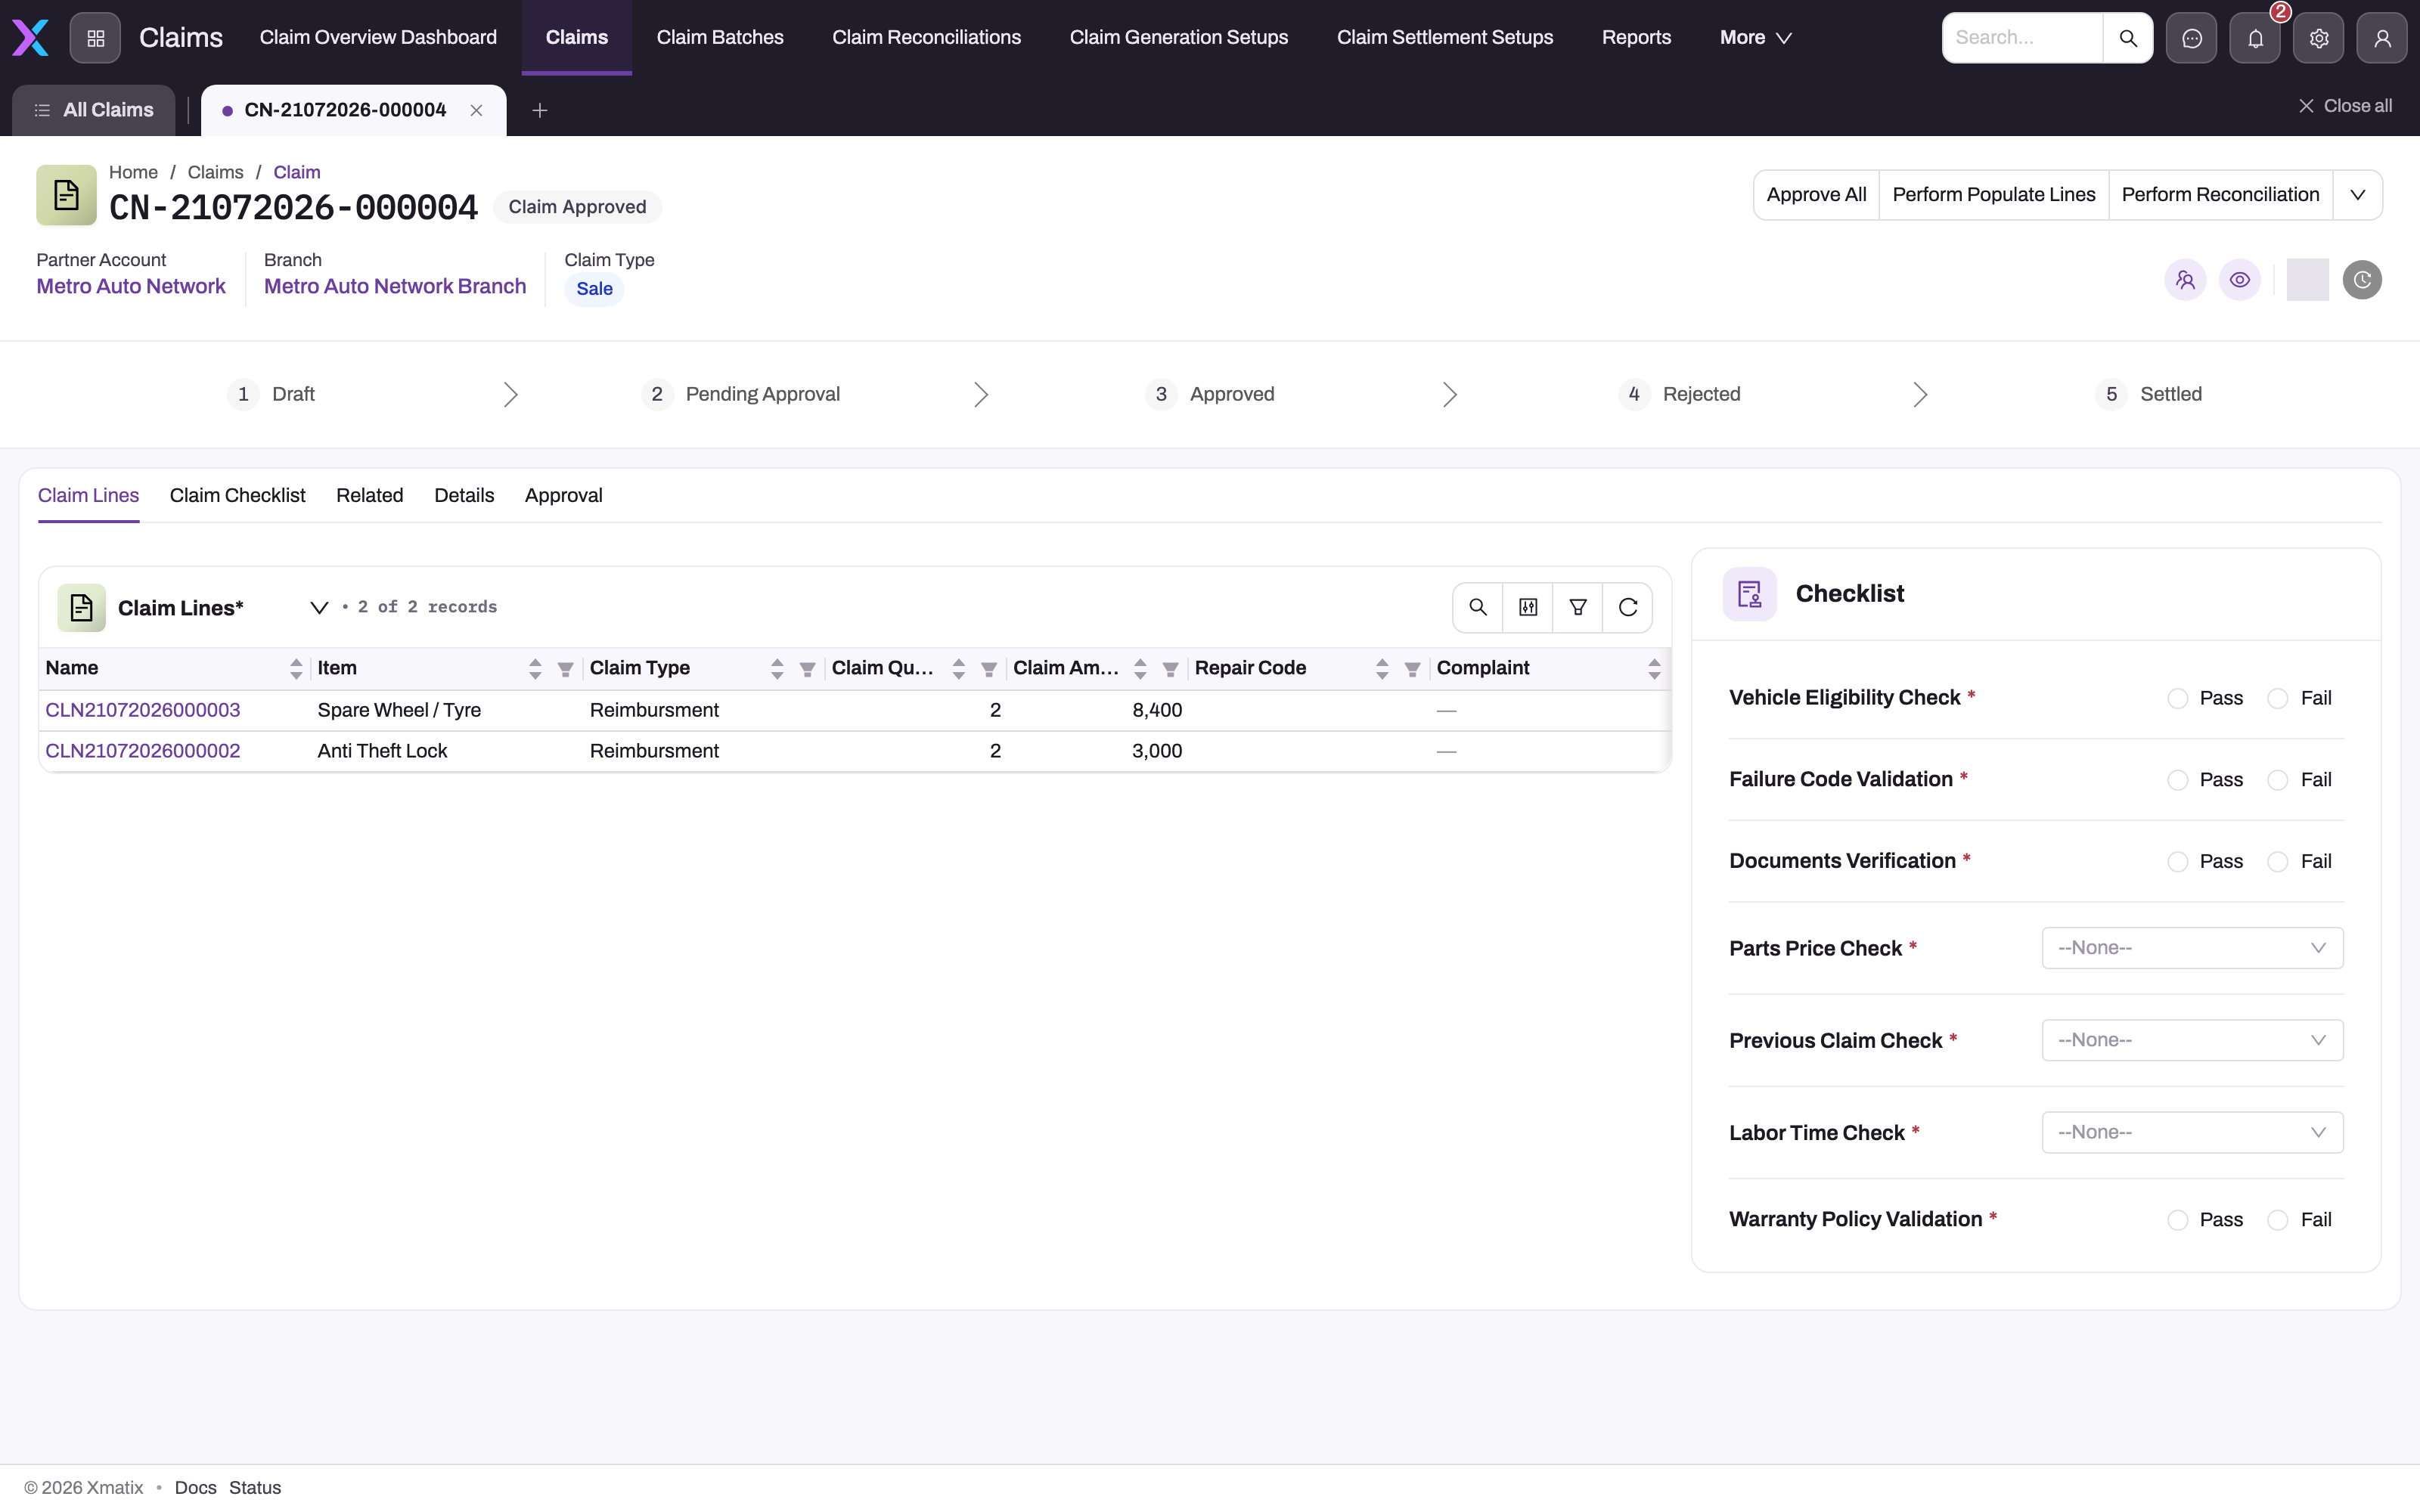This screenshot has width=2420, height=1512.
Task: Filter the Claim Amount column
Action: pyautogui.click(x=1170, y=669)
